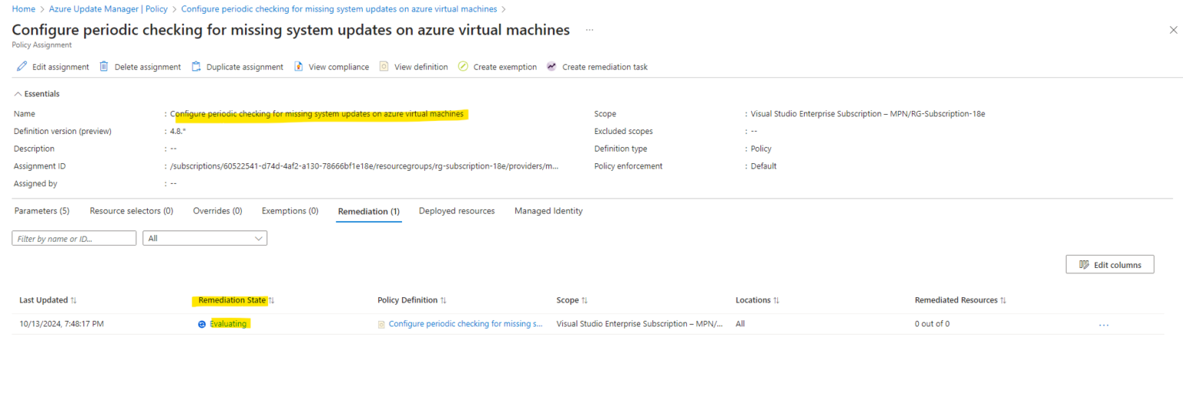The width and height of the screenshot is (1183, 415).
Task: Select the Remediation (1) tab
Action: click(369, 211)
